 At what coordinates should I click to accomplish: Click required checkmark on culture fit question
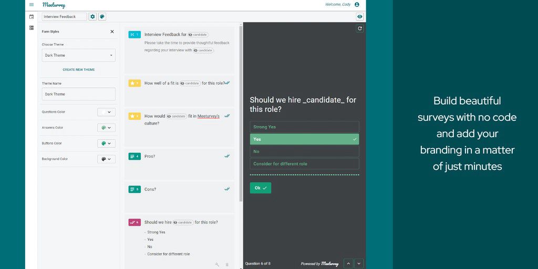tap(227, 116)
